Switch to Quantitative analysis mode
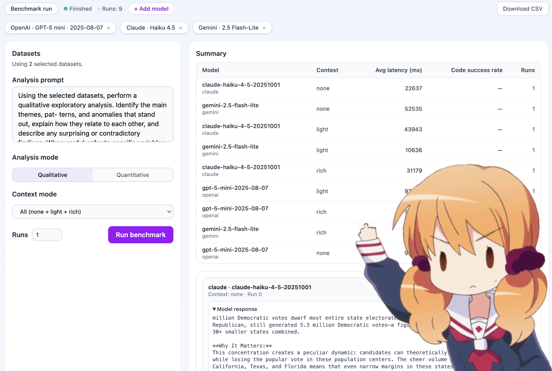 133,175
